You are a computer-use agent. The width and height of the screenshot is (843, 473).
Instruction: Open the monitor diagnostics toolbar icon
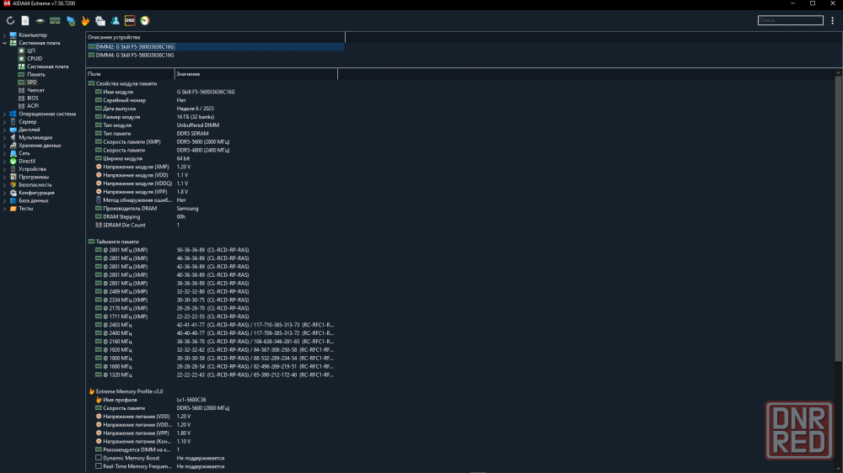pos(71,20)
